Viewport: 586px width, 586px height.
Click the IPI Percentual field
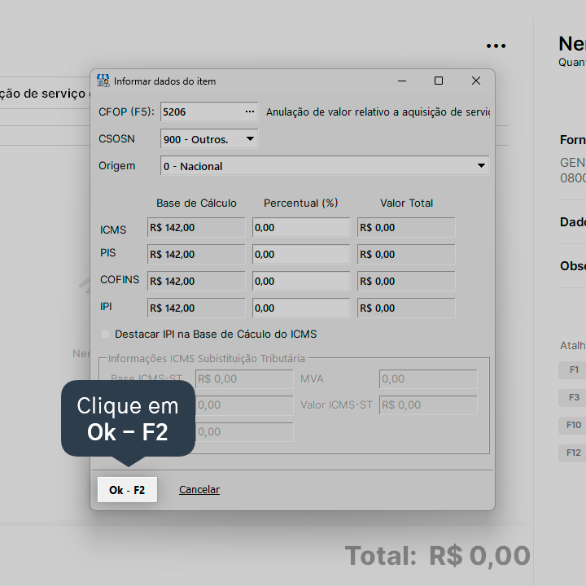[x=301, y=308]
